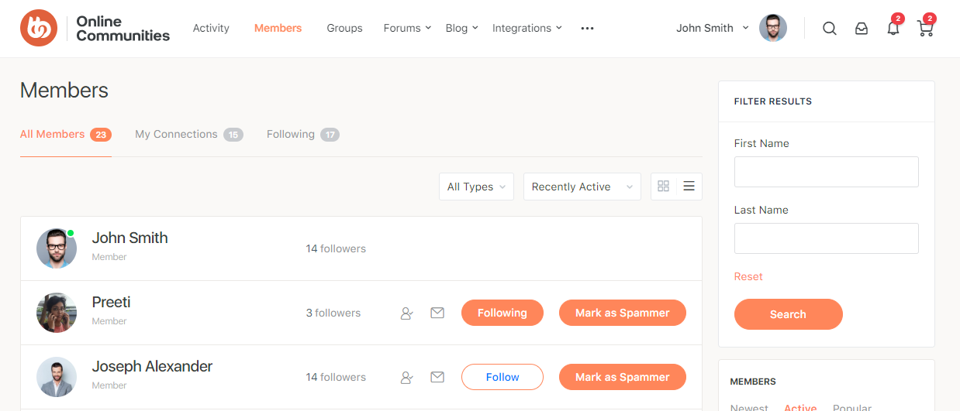960x411 pixels.
Task: Send message to Preeti via envelope icon
Action: pos(437,313)
